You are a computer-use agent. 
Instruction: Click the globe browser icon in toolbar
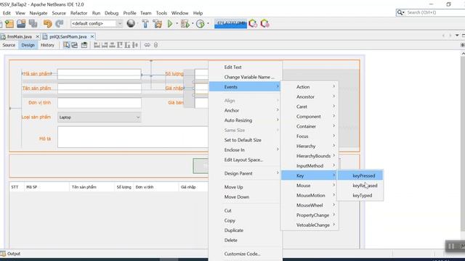point(131,23)
